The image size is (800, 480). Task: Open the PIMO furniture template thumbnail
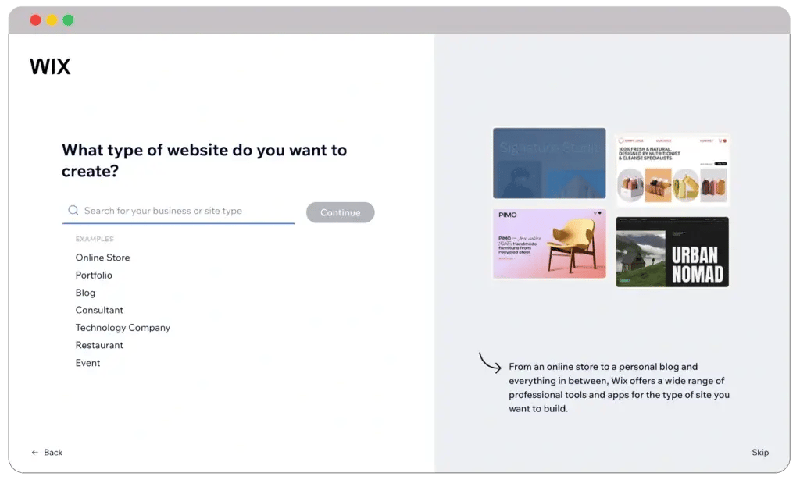pyautogui.click(x=549, y=244)
